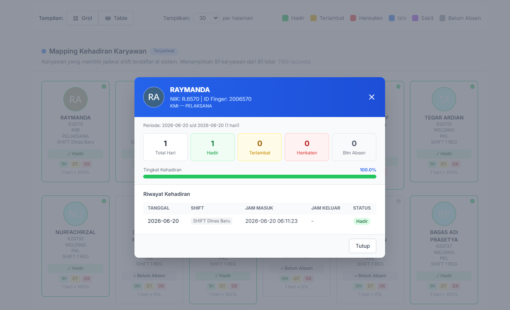Click the 0T badge on Bagas Adi Prasetya card

pos(444,286)
